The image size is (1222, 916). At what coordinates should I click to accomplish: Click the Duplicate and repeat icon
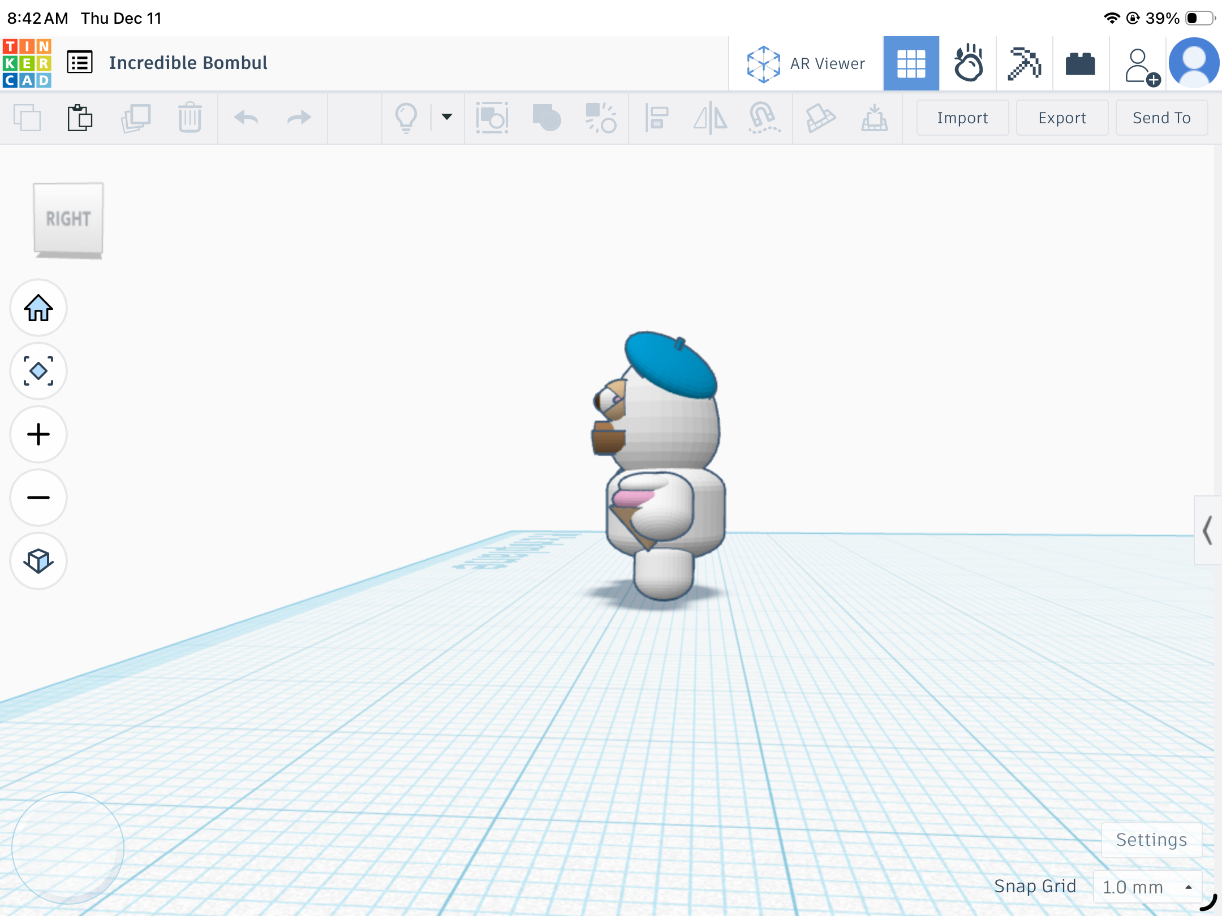136,118
